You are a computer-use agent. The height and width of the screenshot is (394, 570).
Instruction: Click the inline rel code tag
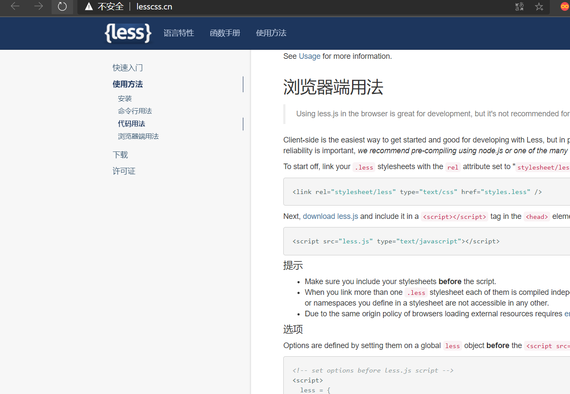coord(453,167)
